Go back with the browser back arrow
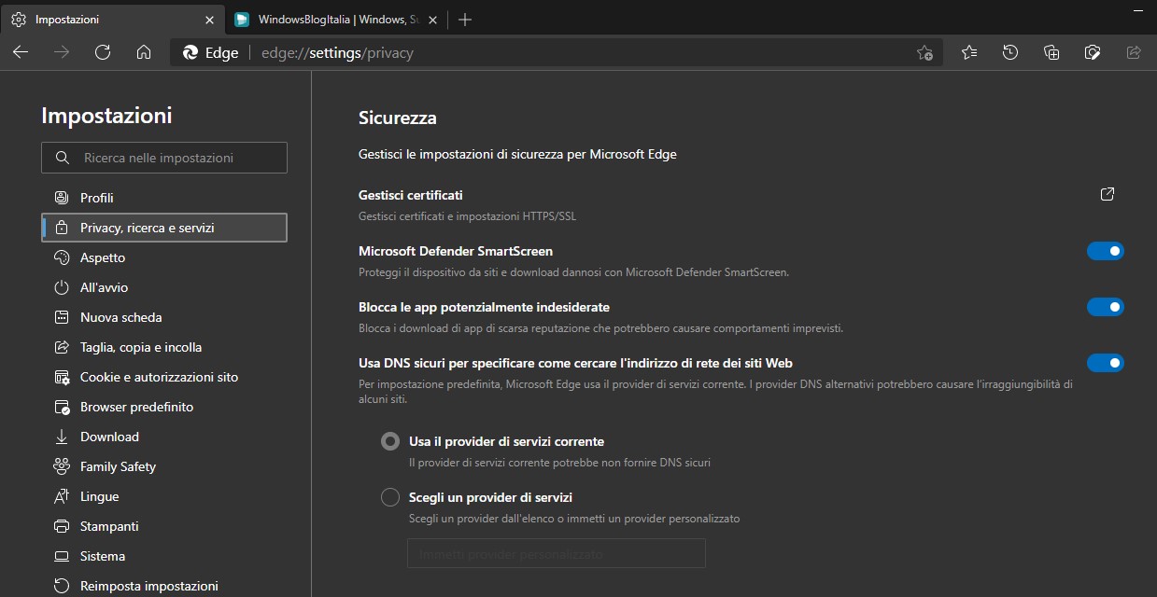This screenshot has height=597, width=1157. [21, 52]
